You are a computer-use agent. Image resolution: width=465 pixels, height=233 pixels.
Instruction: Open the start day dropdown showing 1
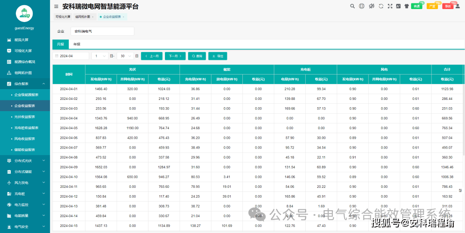point(100,56)
